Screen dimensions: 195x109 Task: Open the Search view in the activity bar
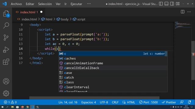6,25
